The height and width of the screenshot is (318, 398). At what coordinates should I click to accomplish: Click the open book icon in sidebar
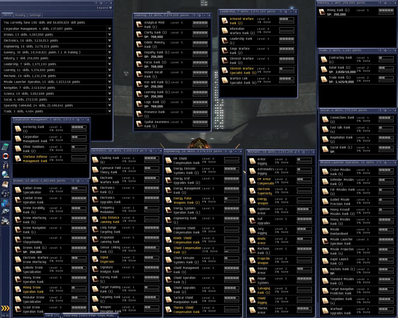5,184
